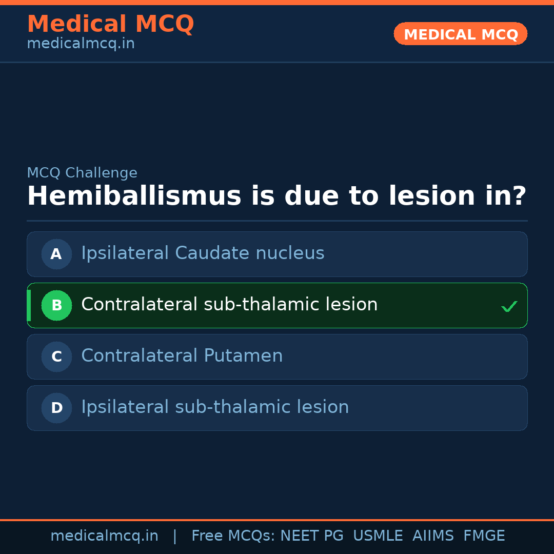Select the letter A option badge
554x554 pixels.
pyautogui.click(x=56, y=254)
